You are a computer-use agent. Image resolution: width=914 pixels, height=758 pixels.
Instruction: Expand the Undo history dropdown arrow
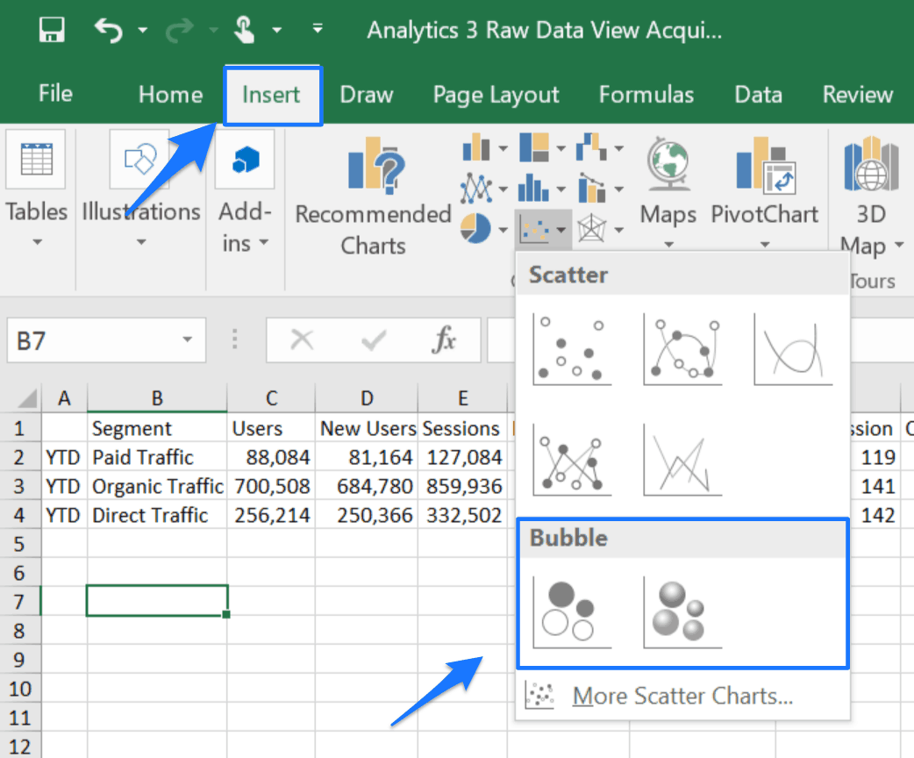point(143,30)
